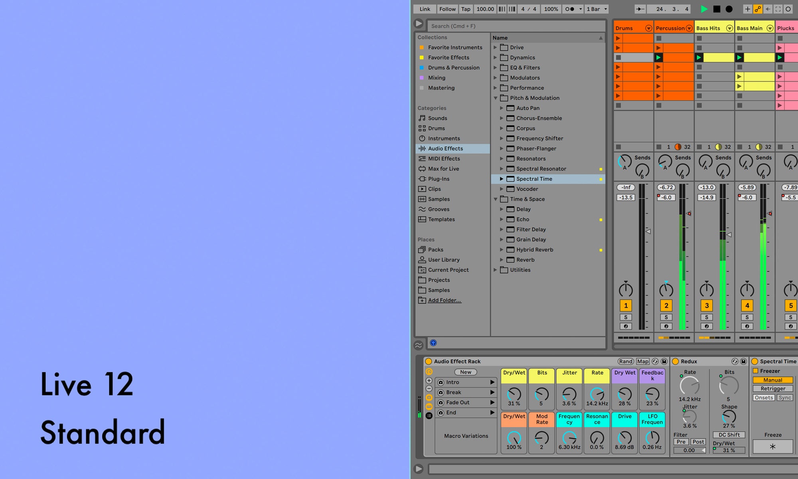Collapse the Pitch & Modulation folder
Viewport: 798px width, 479px height.
(496, 98)
